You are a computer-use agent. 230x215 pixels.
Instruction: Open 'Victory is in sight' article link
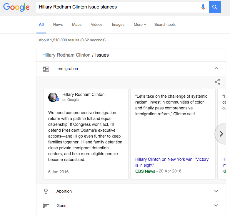172,162
